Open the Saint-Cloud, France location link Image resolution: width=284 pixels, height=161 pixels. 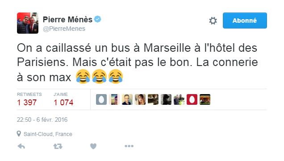[48, 134]
